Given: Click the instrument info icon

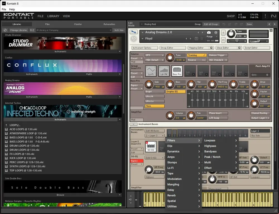Looking at the screenshot, I should coord(216,33).
